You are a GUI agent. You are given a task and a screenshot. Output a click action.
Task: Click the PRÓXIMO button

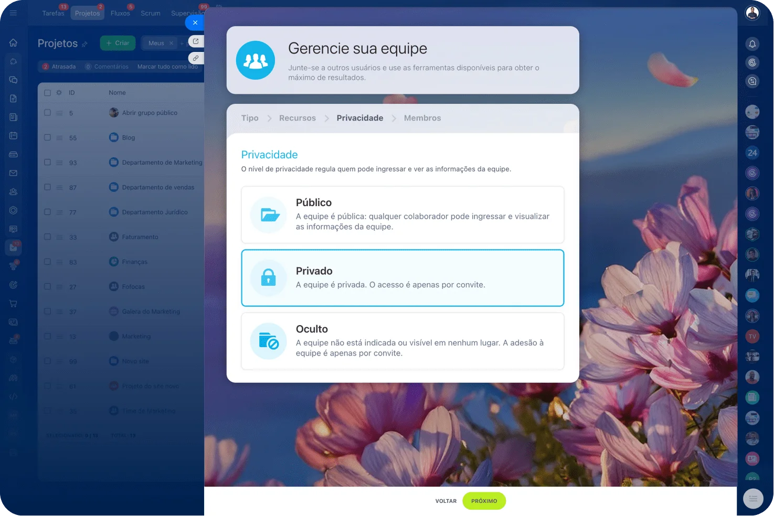[x=484, y=501]
